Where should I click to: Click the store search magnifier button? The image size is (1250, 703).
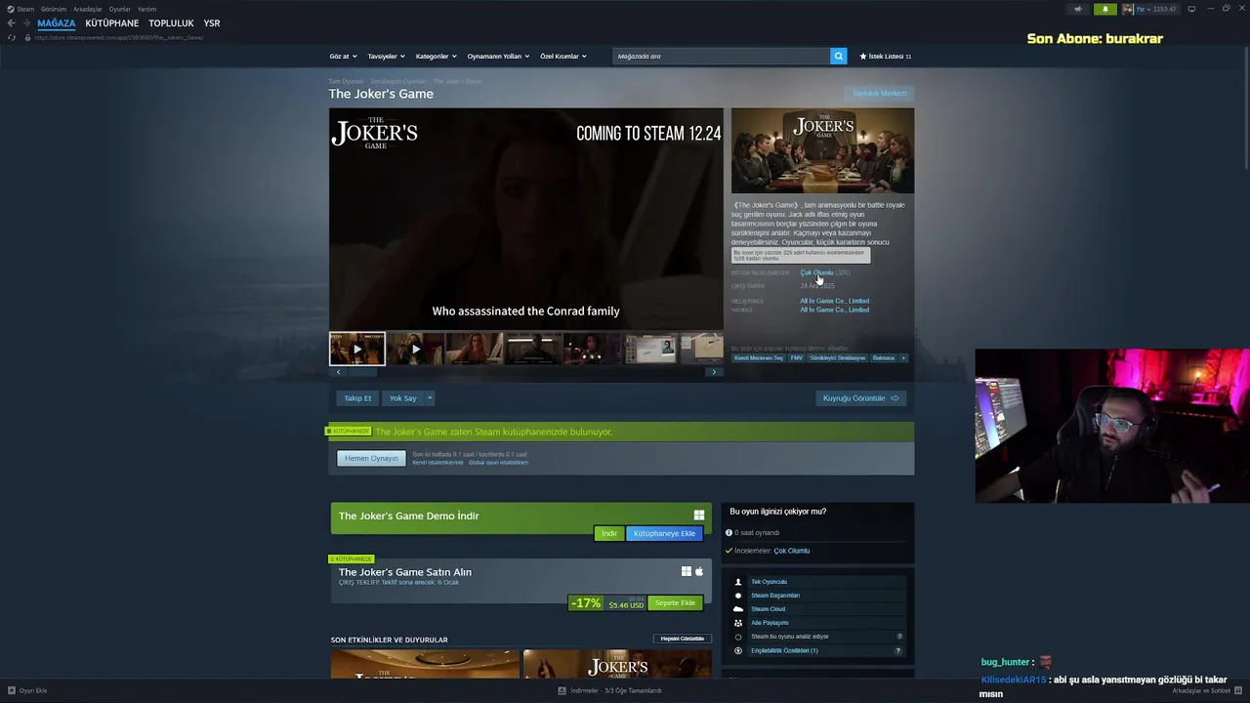(x=838, y=56)
